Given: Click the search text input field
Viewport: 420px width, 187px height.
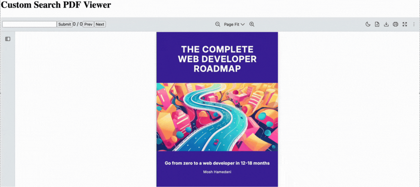Looking at the screenshot, I should [x=30, y=24].
